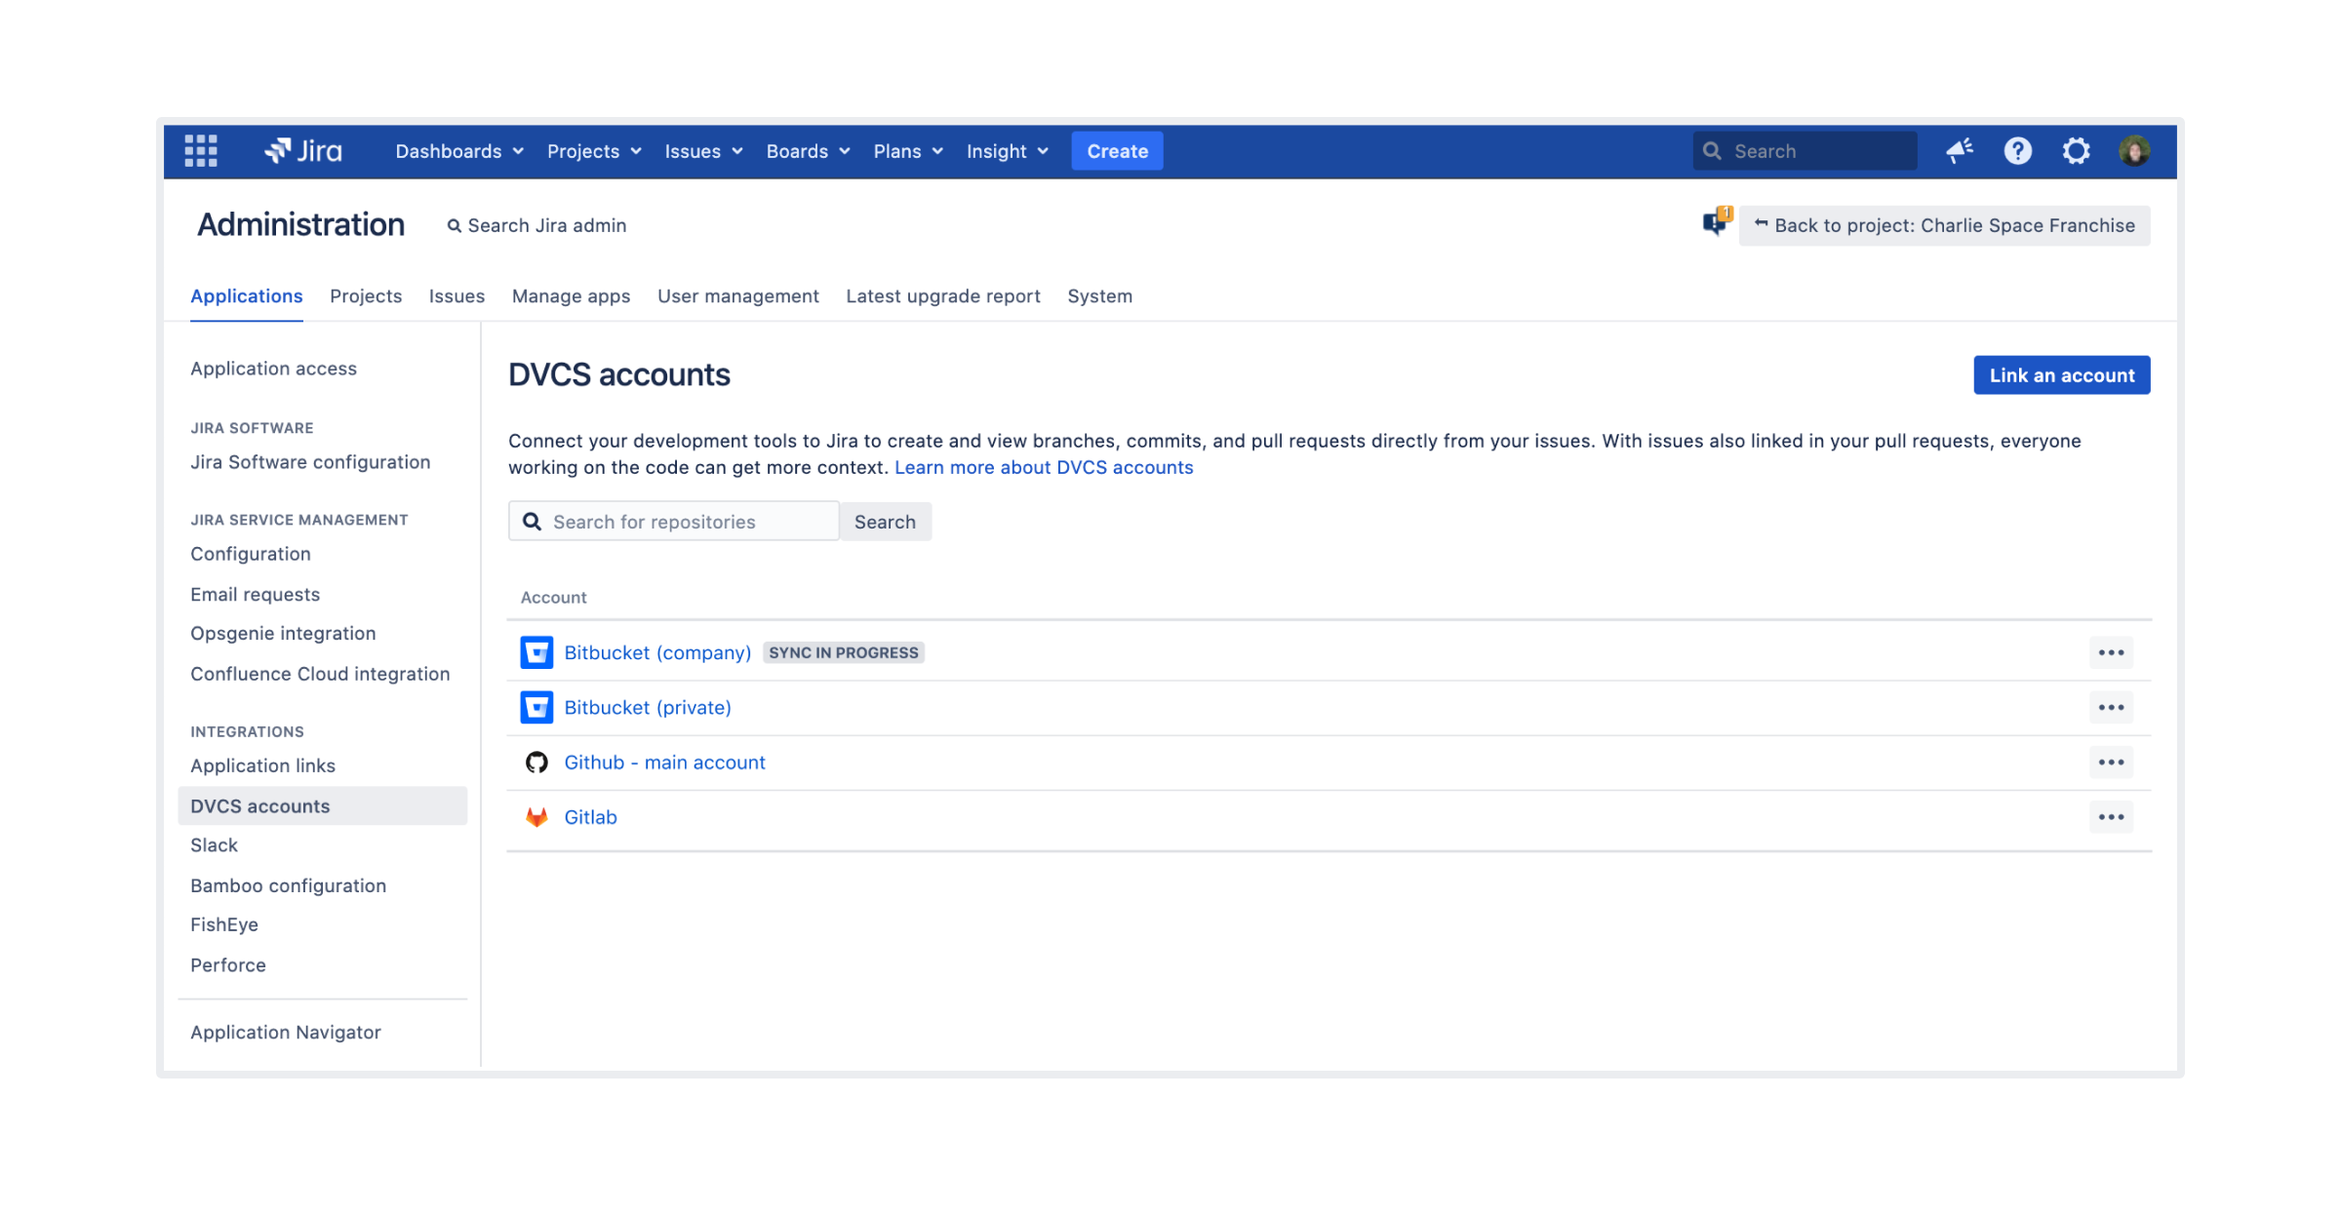Open the help question mark icon
Image resolution: width=2341 pixels, height=1215 pixels.
[x=2017, y=151]
